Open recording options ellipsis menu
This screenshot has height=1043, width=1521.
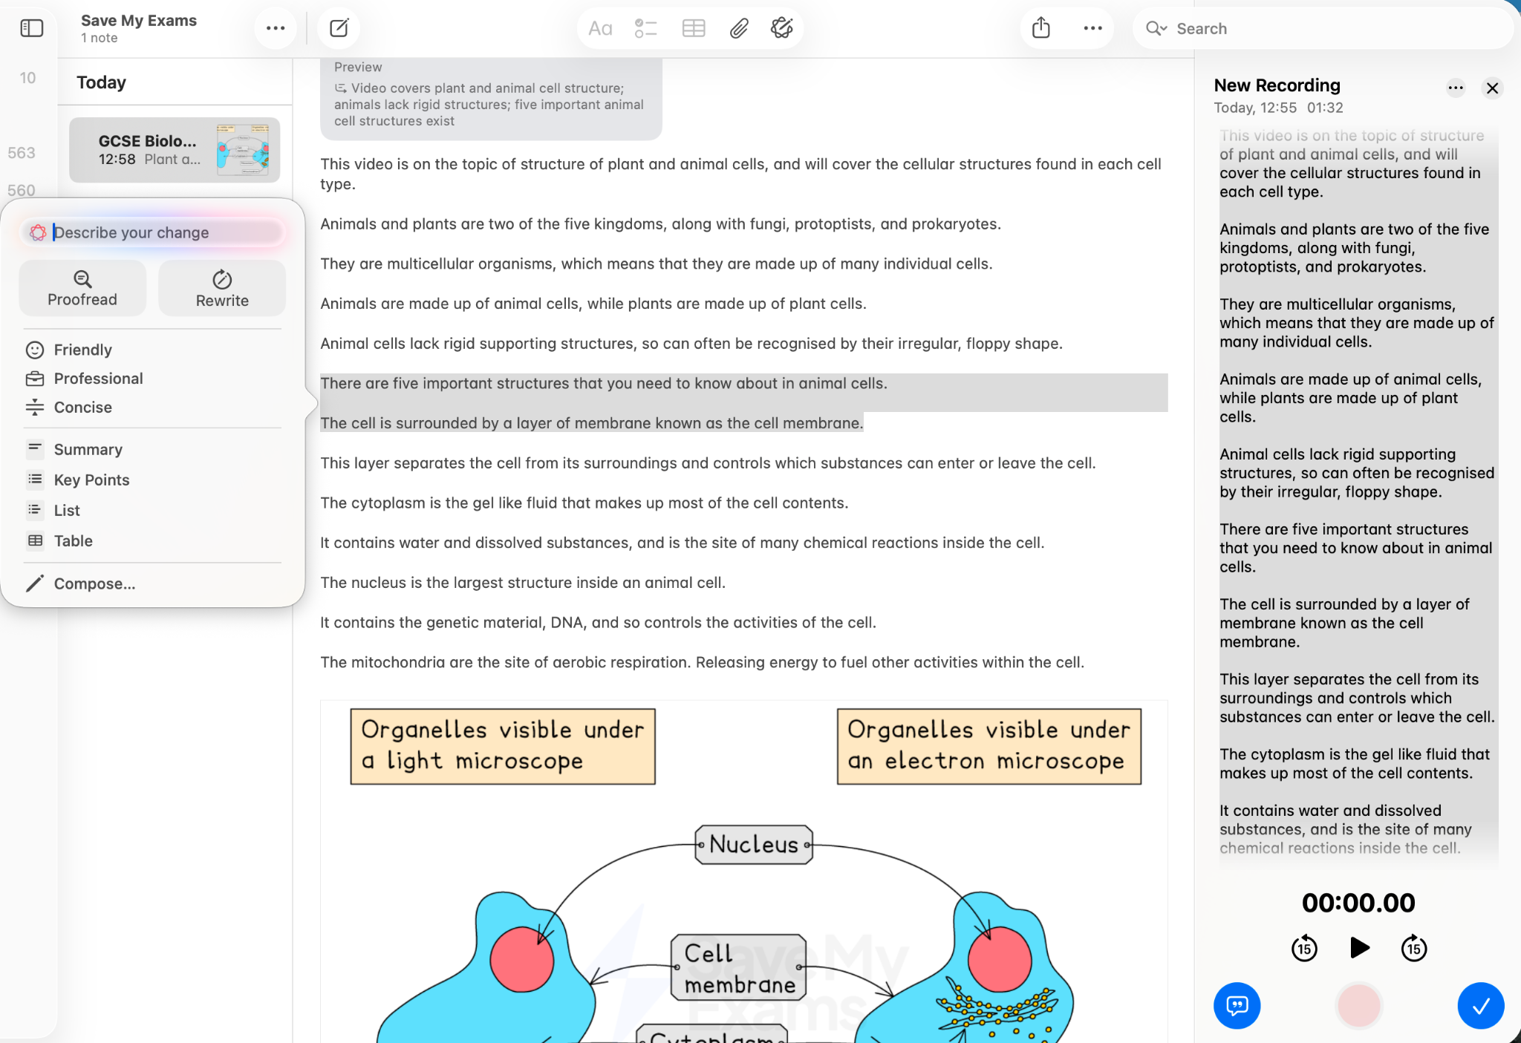(x=1455, y=88)
